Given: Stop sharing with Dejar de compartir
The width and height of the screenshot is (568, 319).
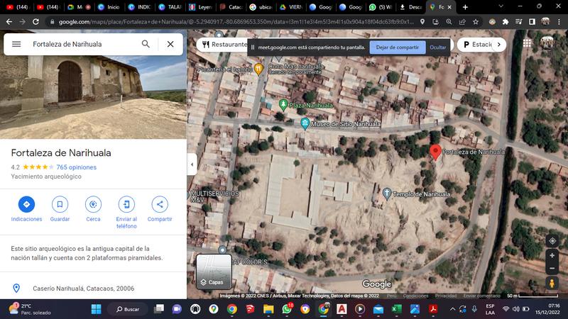Looking at the screenshot, I should click(x=398, y=47).
